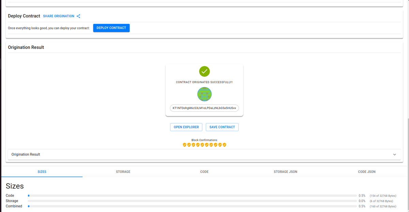Image resolution: width=409 pixels, height=212 pixels.
Task: Click the 'Sizes' heading
Action: (x=15, y=186)
